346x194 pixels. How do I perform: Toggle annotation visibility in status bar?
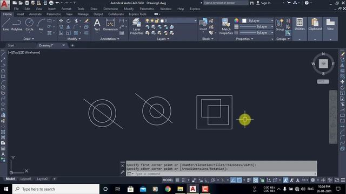pyautogui.click(x=285, y=180)
